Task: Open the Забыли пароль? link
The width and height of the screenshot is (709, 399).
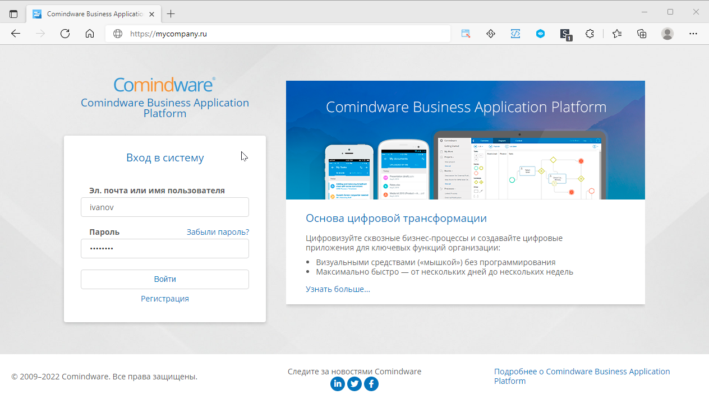Action: [218, 232]
